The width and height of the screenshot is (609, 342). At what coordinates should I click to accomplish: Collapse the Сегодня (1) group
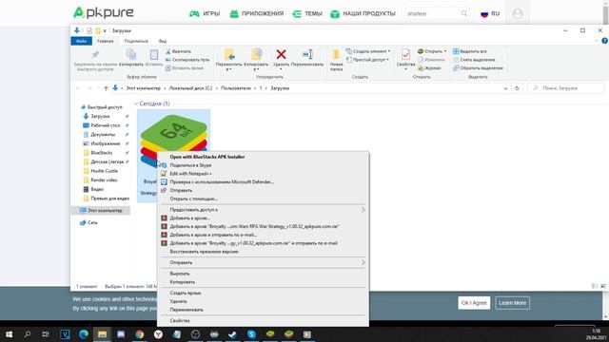pyautogui.click(x=136, y=104)
